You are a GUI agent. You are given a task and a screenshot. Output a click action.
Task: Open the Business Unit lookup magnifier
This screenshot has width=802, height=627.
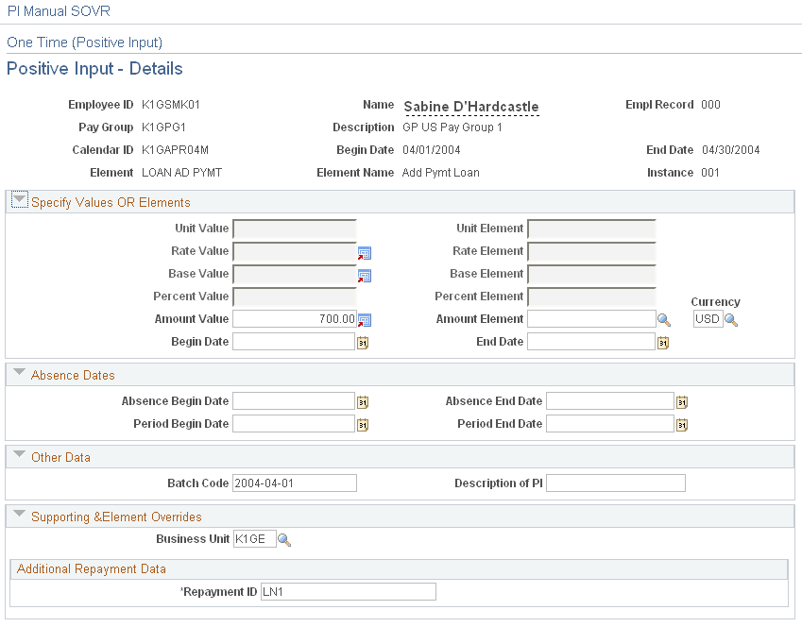tap(283, 540)
